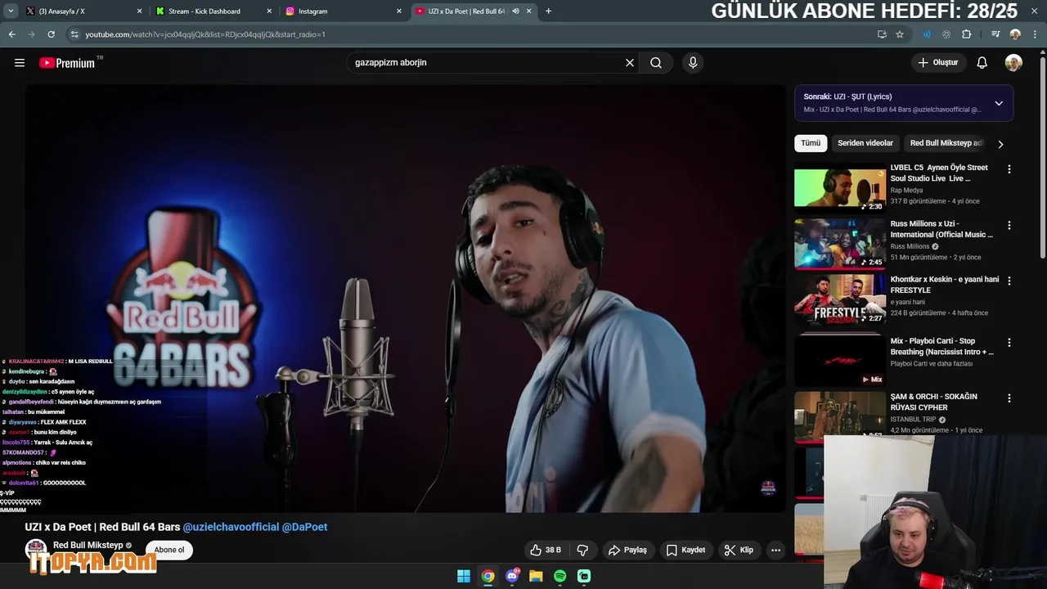Open tab search dropdown arrow

(x=11, y=11)
